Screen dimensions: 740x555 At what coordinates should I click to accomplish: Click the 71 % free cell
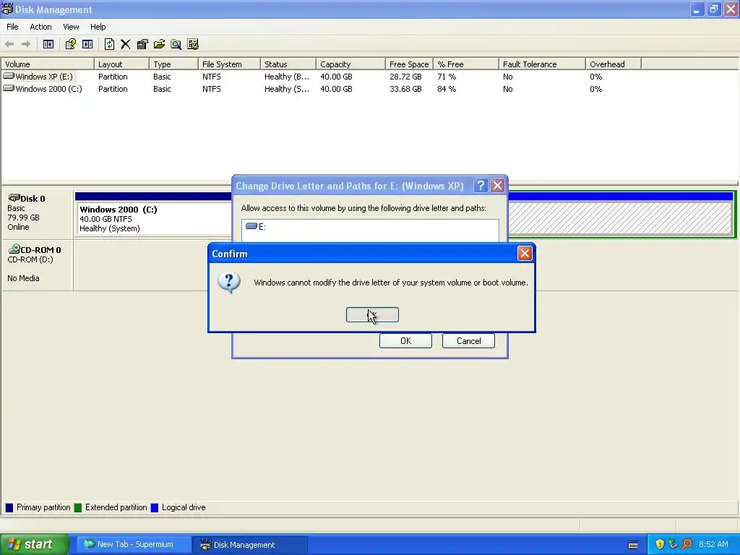[447, 77]
